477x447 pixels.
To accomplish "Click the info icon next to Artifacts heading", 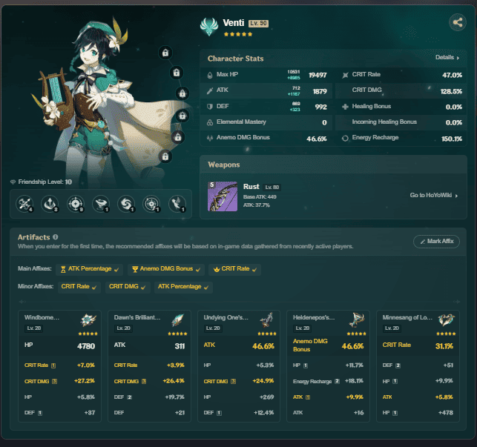I will (56, 237).
